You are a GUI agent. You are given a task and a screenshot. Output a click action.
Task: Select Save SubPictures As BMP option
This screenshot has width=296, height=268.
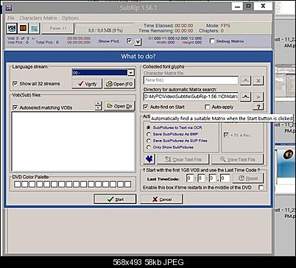148,134
